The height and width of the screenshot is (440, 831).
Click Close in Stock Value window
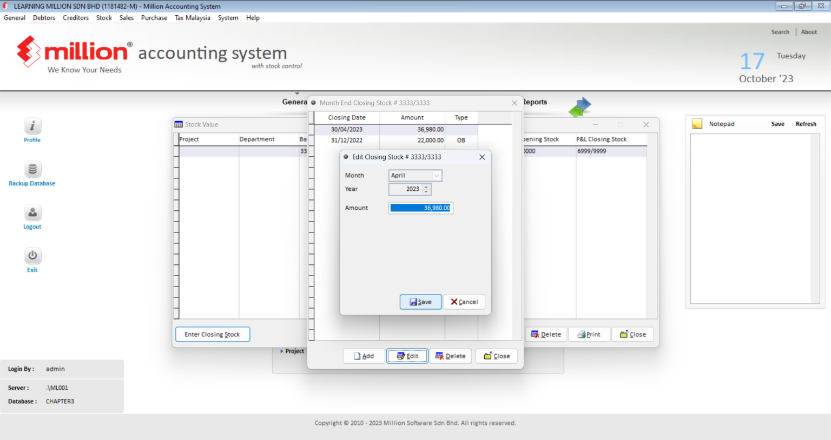(x=633, y=335)
